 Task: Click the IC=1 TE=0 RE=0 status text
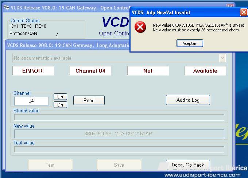(28, 26)
